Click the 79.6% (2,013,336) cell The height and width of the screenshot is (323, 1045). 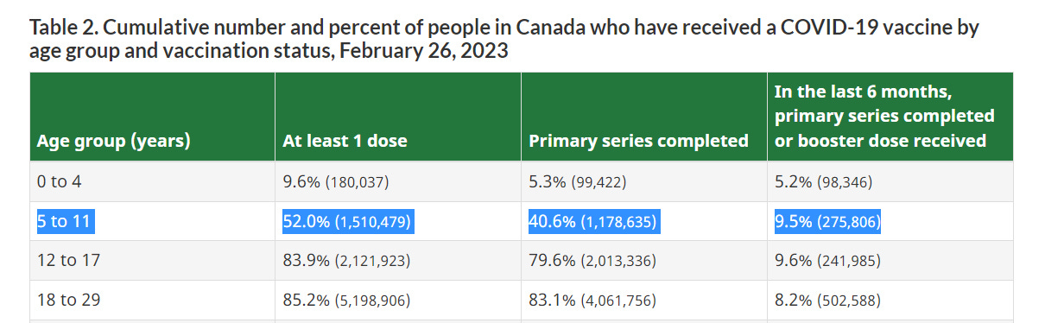[592, 261]
